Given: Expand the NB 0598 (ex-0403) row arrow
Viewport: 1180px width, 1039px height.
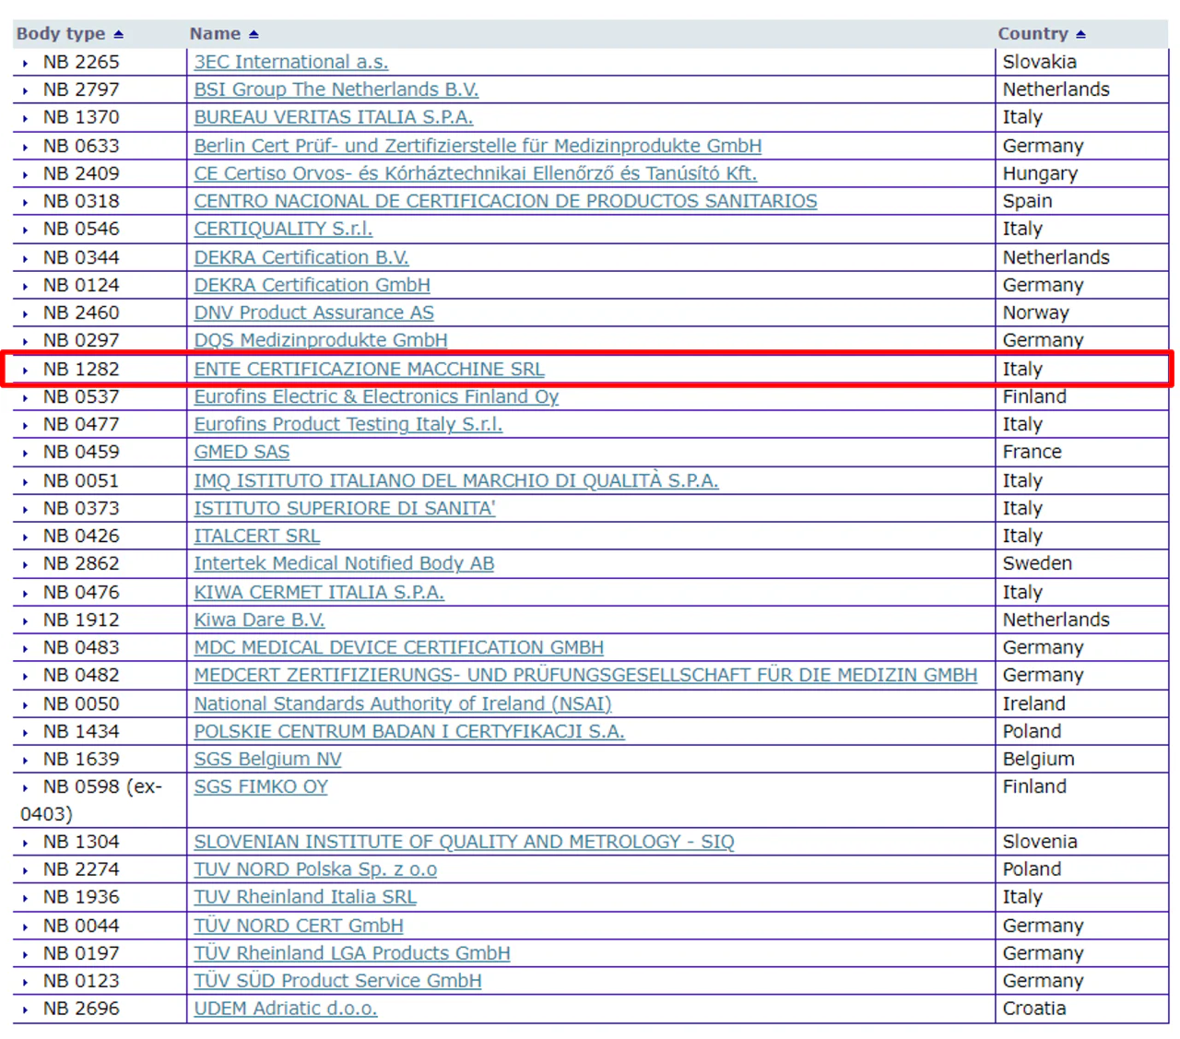Looking at the screenshot, I should [x=26, y=787].
